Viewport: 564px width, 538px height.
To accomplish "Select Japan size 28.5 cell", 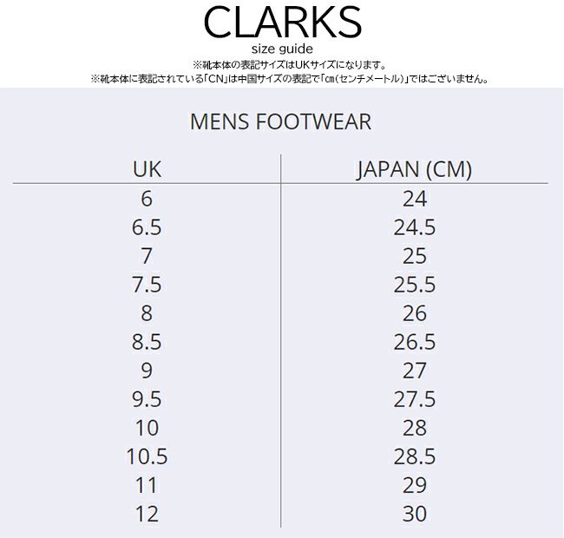I will tap(415, 456).
